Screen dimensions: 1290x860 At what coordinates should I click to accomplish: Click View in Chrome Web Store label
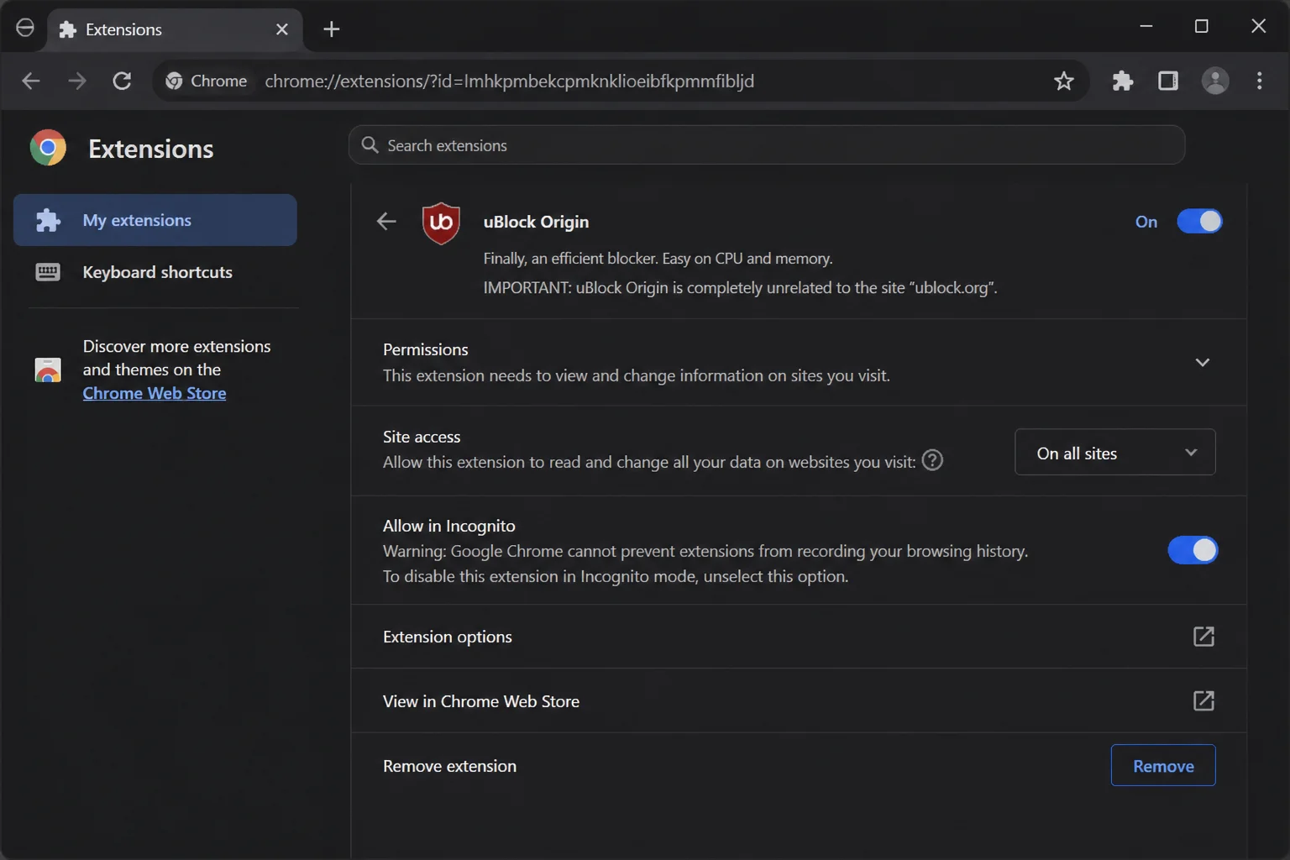(481, 701)
